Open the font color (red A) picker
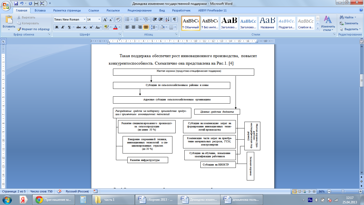This screenshot has height=205, width=364. point(117,27)
